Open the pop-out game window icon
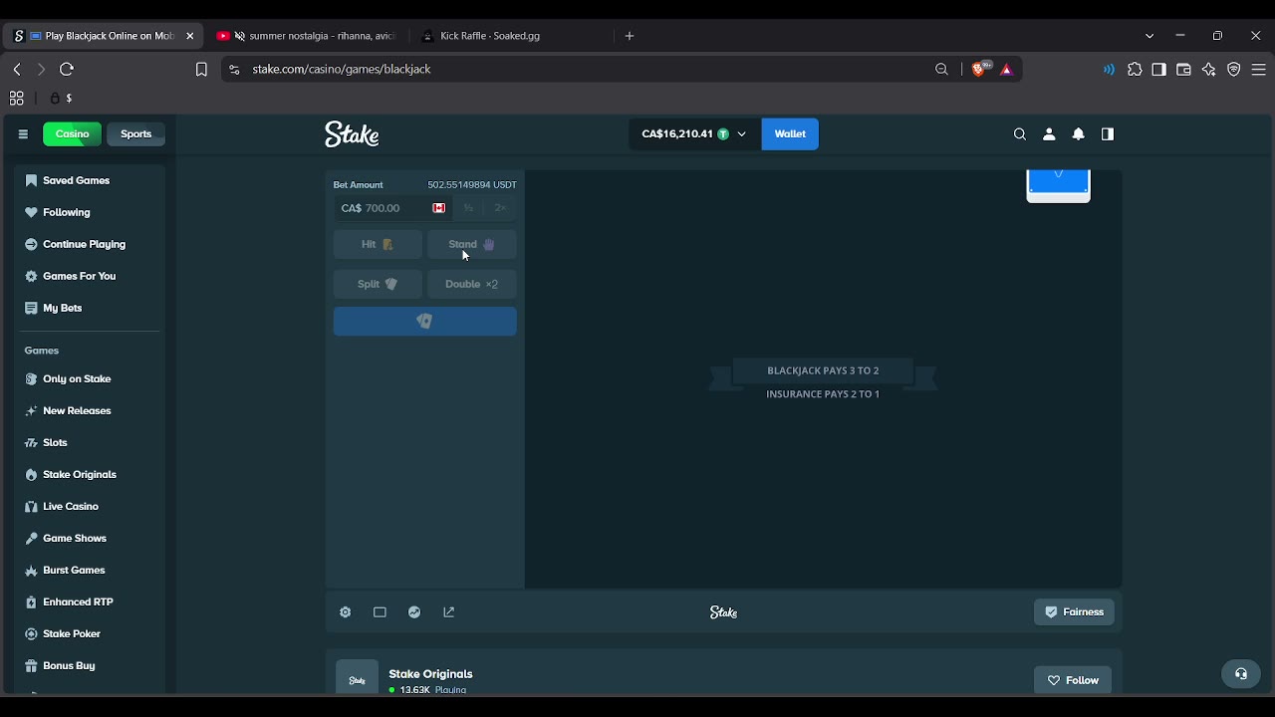The height and width of the screenshot is (717, 1275). 449,612
